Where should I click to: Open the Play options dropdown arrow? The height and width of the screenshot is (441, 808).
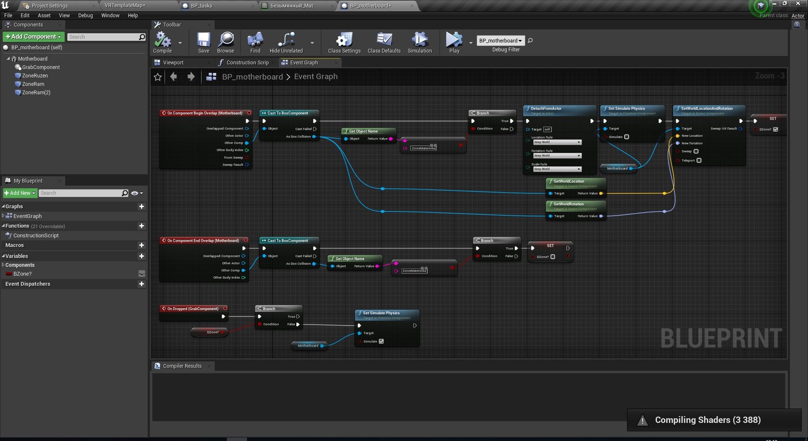tap(471, 43)
